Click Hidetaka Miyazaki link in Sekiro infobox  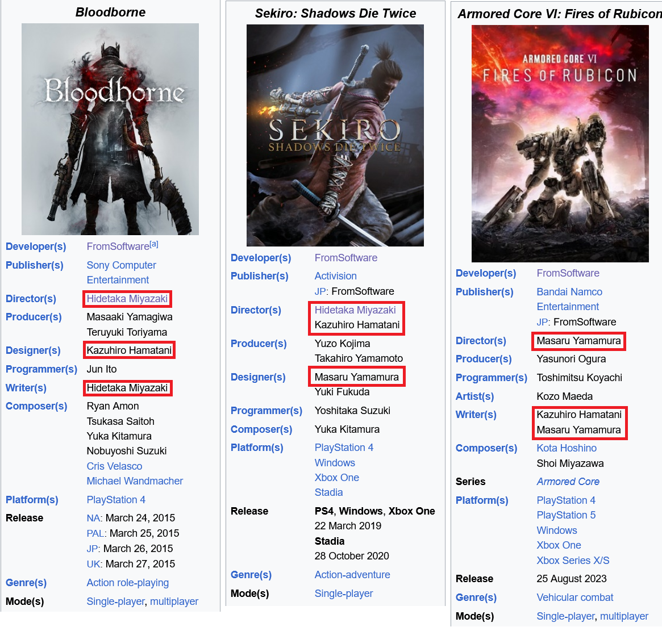355,310
